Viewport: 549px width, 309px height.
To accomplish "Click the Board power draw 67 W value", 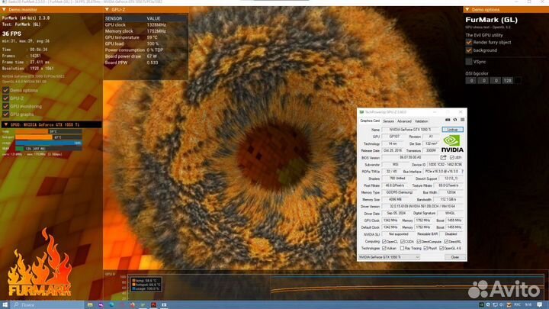I will 152,56.
